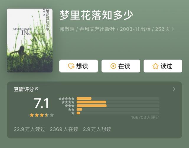The width and height of the screenshot is (189, 148).
Task: Click the registered mark beside 豆瓣评分
Action: (x=37, y=89)
